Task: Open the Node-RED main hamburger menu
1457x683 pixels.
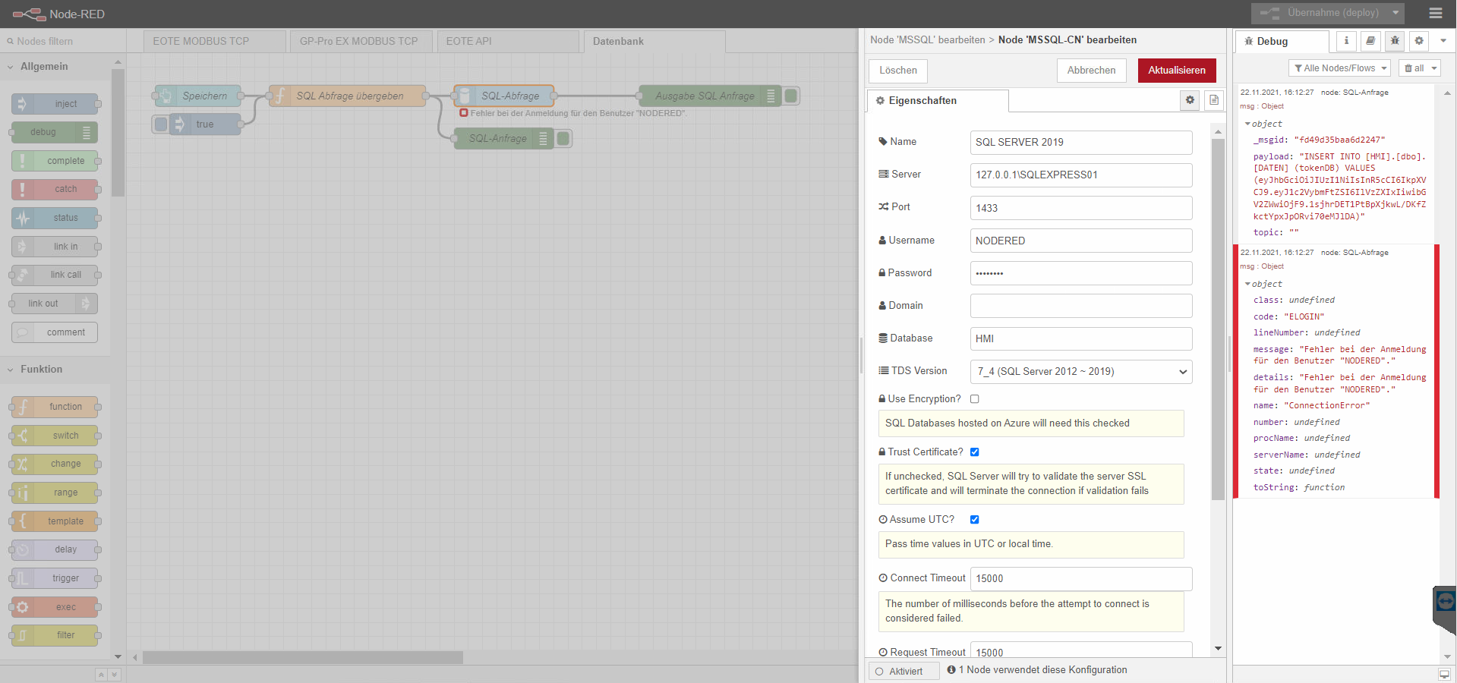Action: tap(1435, 13)
